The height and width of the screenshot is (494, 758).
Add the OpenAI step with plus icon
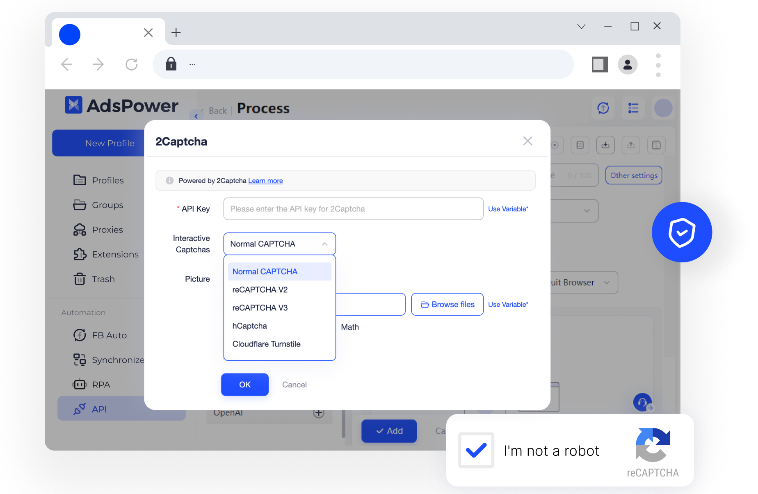[319, 413]
